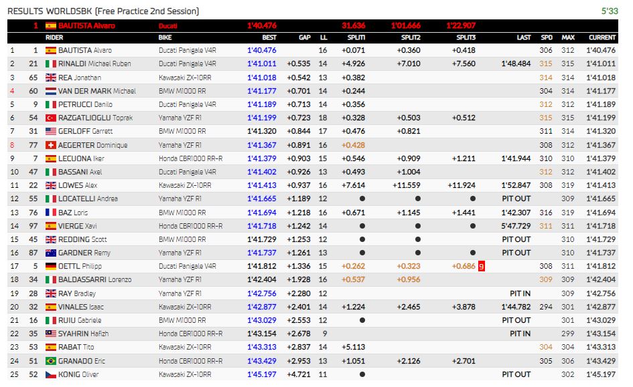Click rider name BALDASSARRI Lorenzo
Screen dimensions: 633x387
click(x=95, y=280)
